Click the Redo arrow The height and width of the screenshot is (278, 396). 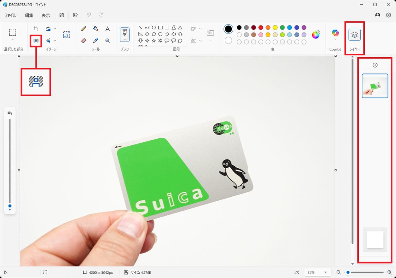click(x=101, y=15)
